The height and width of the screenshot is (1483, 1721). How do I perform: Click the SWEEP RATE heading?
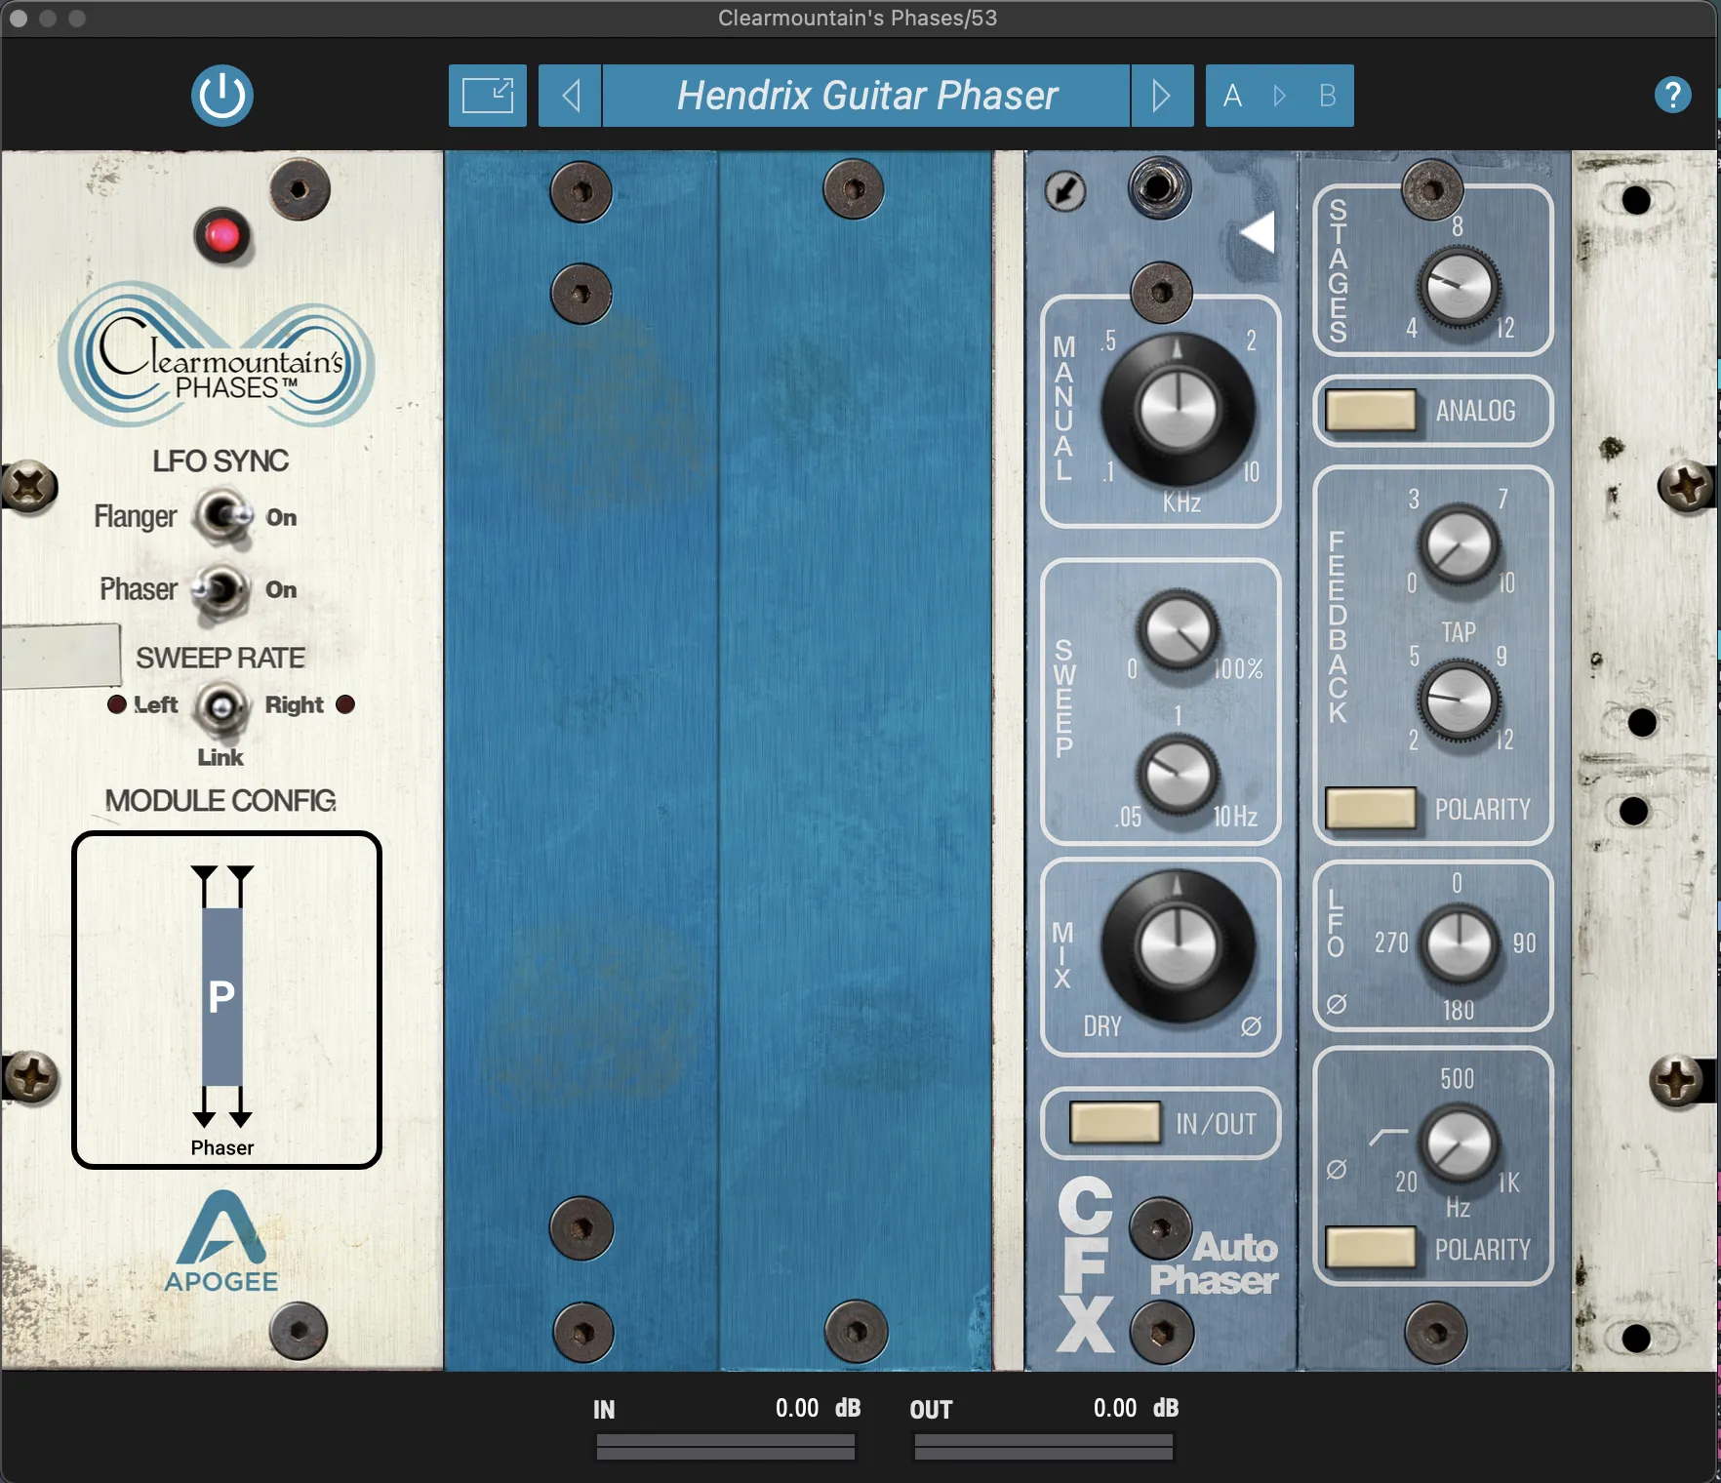coord(220,659)
